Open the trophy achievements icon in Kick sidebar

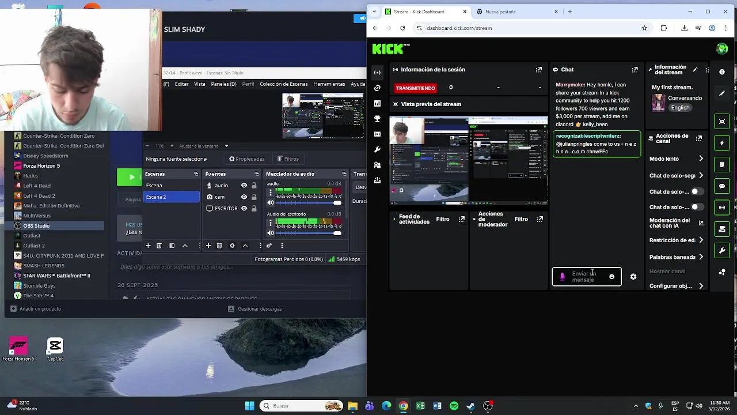(377, 119)
